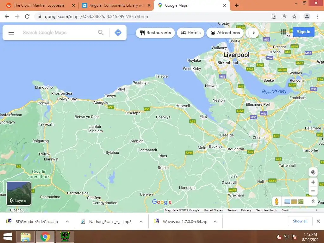The width and height of the screenshot is (324, 243).
Task: Open Chrome three-dot menu
Action: (x=317, y=16)
